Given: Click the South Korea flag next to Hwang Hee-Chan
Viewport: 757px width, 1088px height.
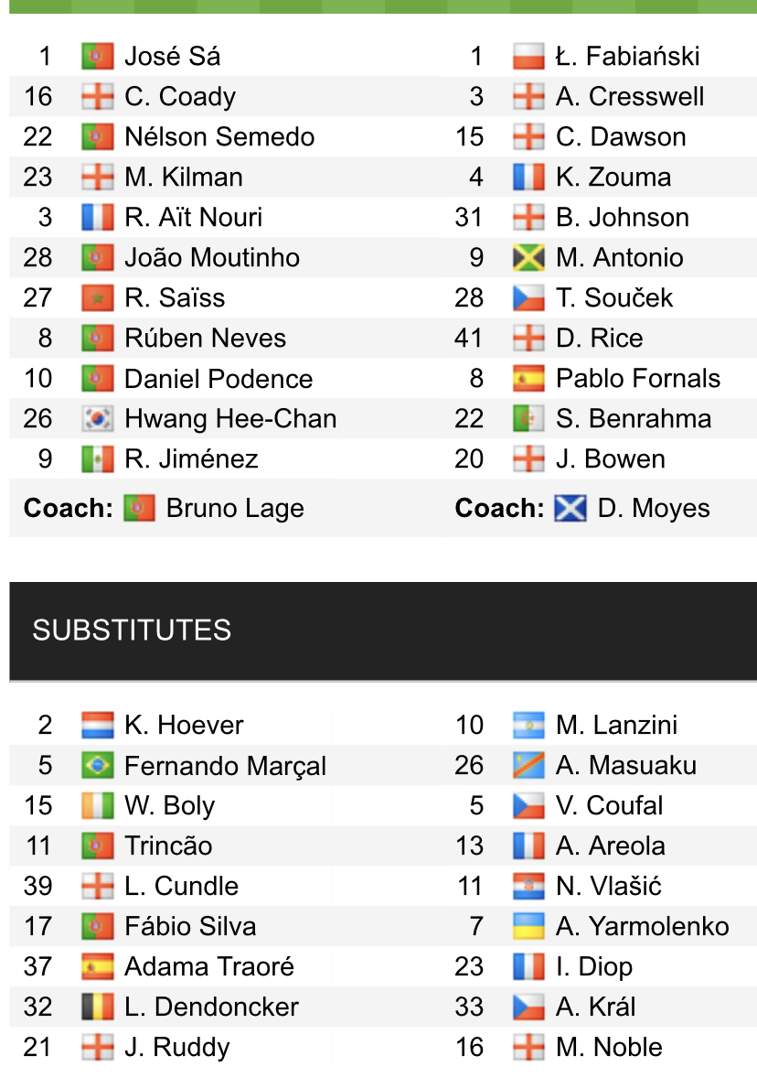Looking at the screenshot, I should (x=97, y=419).
